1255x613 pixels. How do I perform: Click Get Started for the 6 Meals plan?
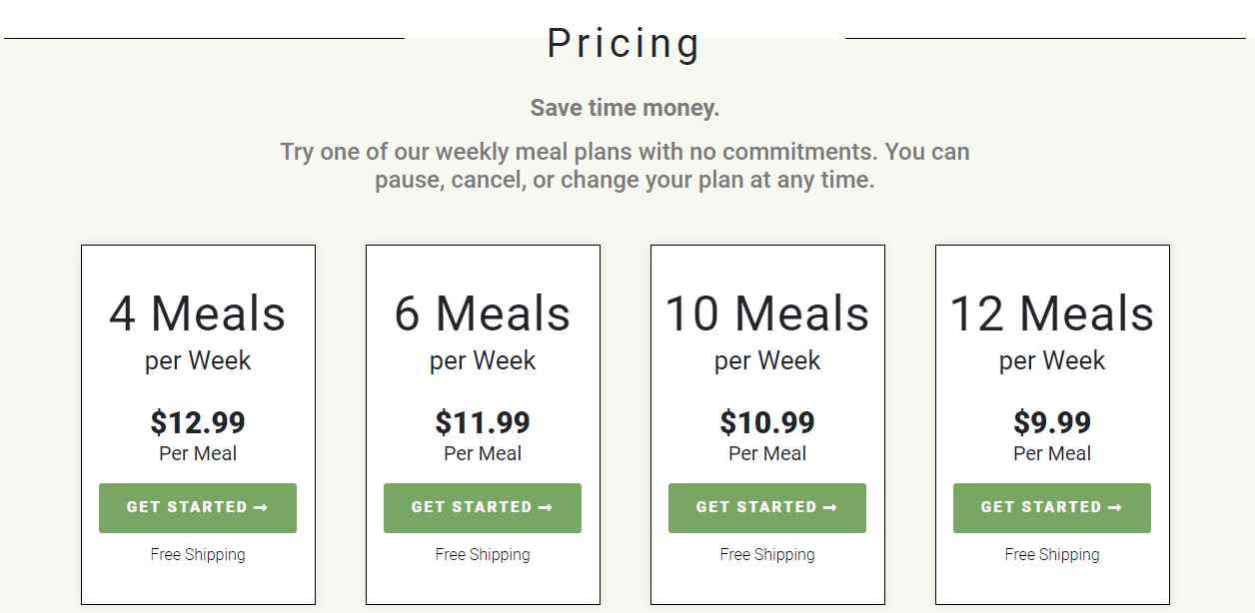pos(482,508)
